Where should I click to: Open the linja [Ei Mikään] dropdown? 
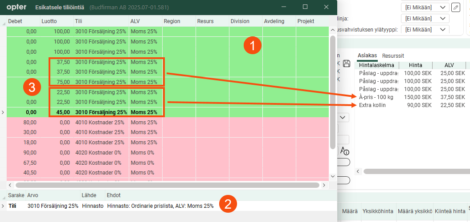(425, 19)
